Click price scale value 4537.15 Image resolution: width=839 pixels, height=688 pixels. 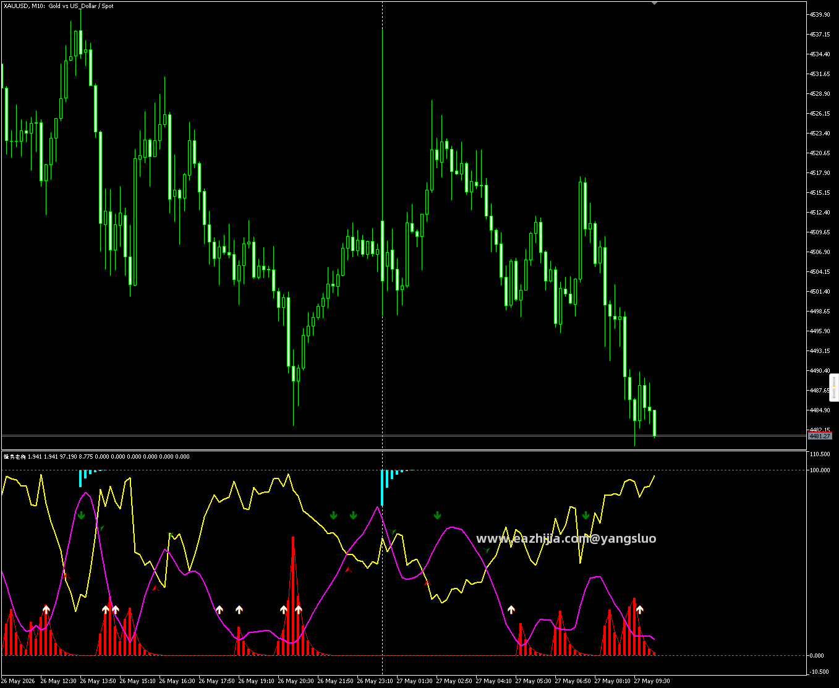point(820,34)
